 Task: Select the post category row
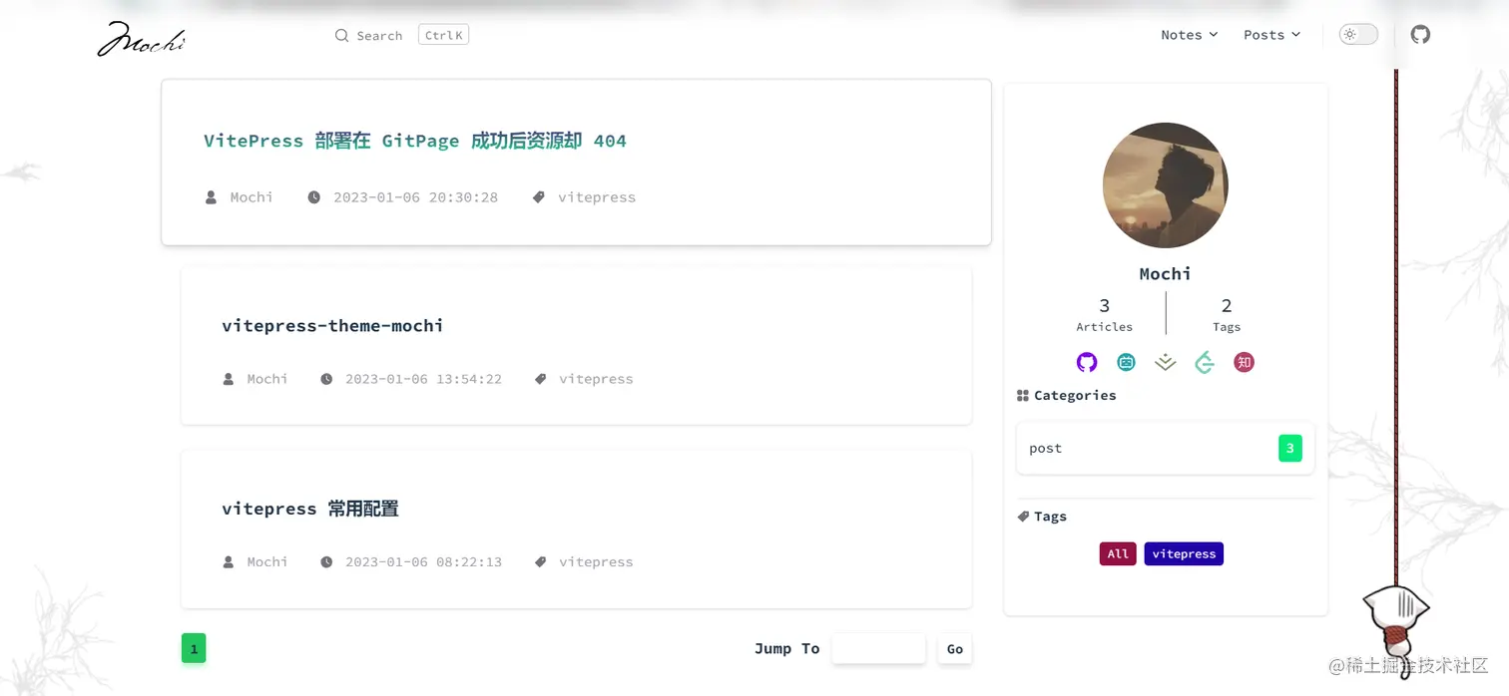click(1166, 449)
